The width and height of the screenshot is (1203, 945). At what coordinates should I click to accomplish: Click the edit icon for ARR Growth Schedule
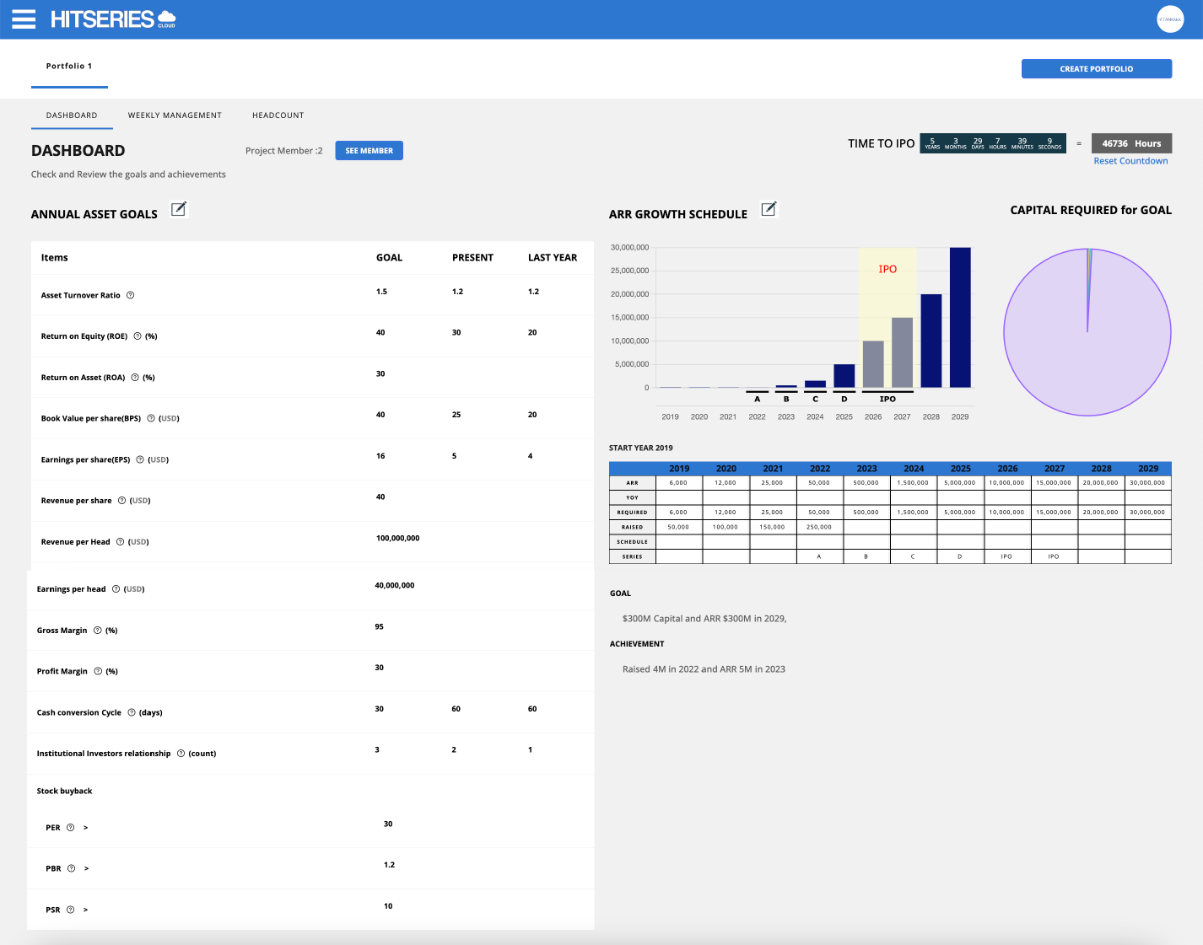click(x=769, y=208)
